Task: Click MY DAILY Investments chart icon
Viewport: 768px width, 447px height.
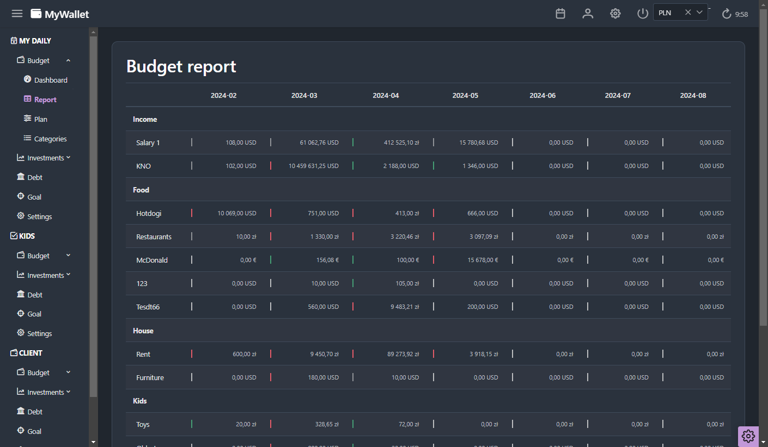Action: (x=21, y=158)
